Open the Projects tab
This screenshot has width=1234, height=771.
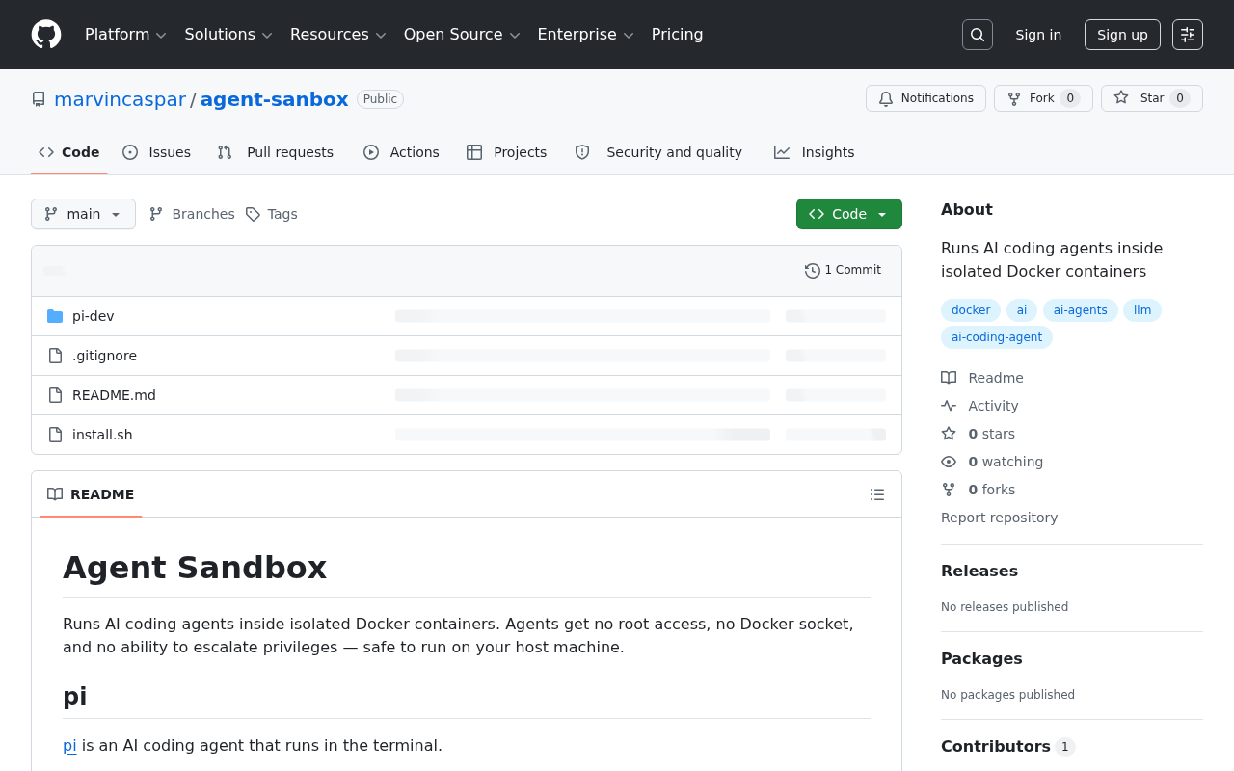tap(506, 152)
